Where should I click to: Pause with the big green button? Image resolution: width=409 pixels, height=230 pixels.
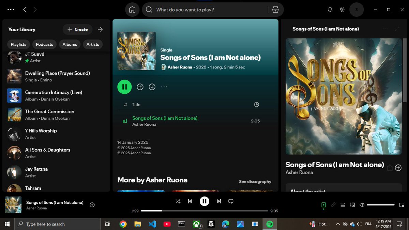[124, 87]
